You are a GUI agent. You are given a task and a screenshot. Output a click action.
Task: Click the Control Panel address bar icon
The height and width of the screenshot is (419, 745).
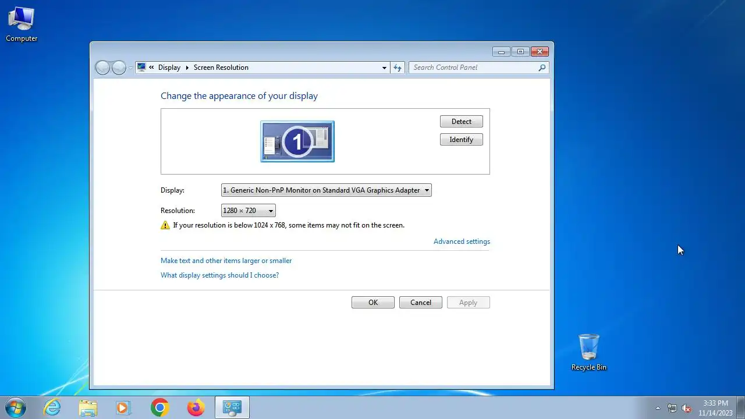click(141, 68)
